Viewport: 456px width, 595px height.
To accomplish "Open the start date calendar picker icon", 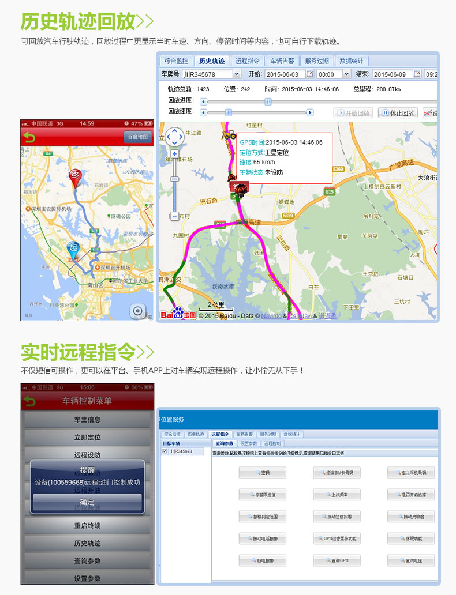I will click(x=309, y=74).
